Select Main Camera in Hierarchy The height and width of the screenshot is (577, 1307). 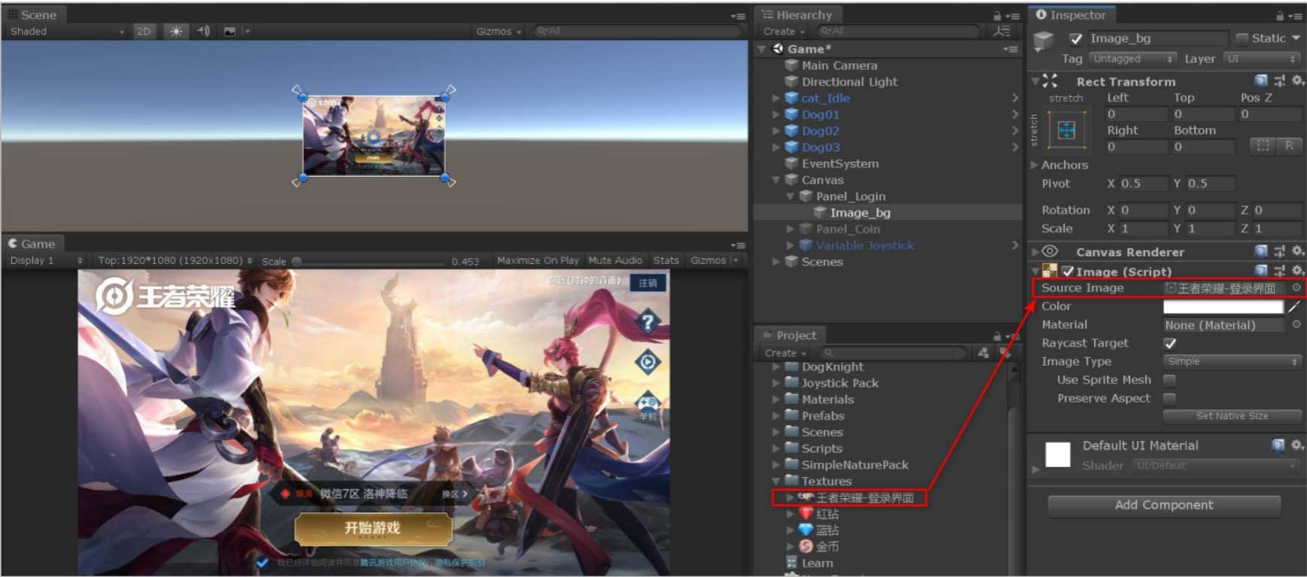click(x=839, y=65)
